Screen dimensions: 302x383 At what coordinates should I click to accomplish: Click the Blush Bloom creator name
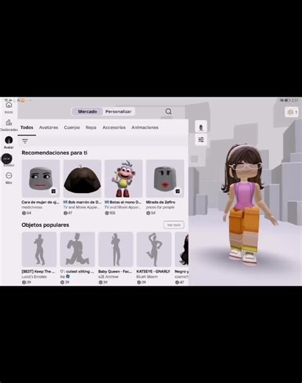tap(147, 277)
